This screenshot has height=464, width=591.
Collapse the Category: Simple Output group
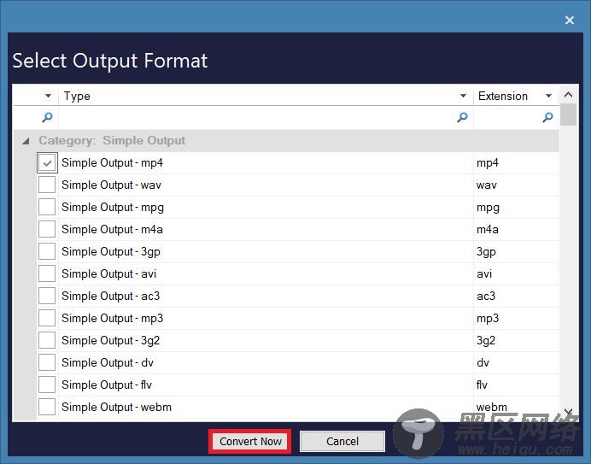tap(26, 141)
